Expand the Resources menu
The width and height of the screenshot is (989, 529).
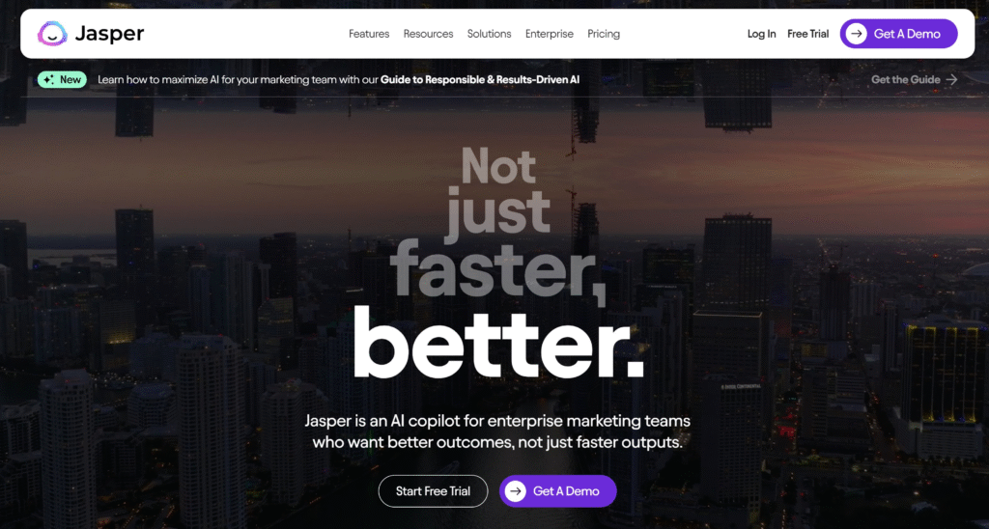[x=428, y=34]
